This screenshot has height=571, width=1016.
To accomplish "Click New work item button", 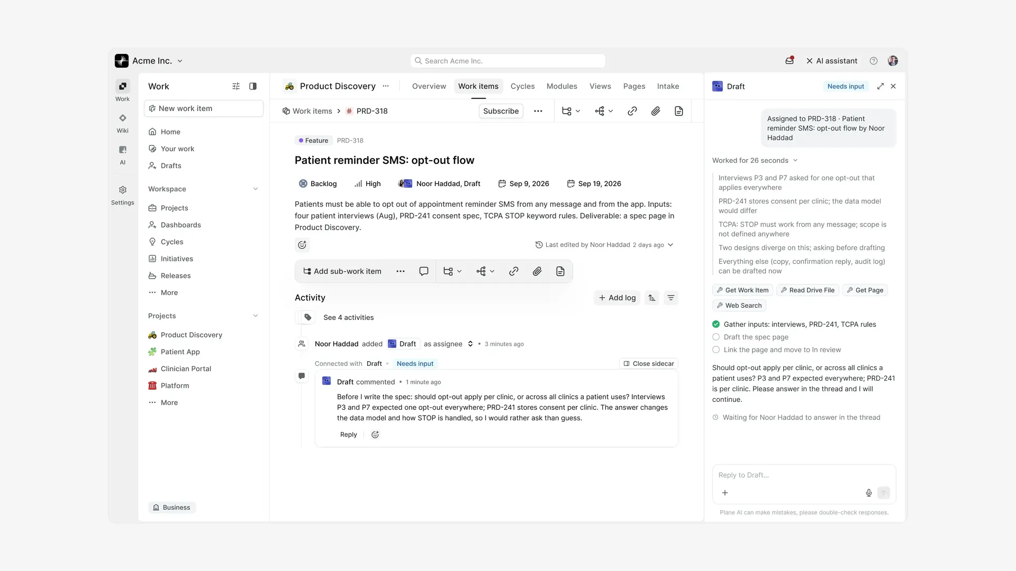I will pyautogui.click(x=204, y=108).
